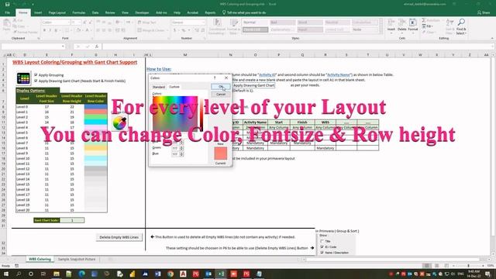Click the Italic formatting icon

coord(50,30)
